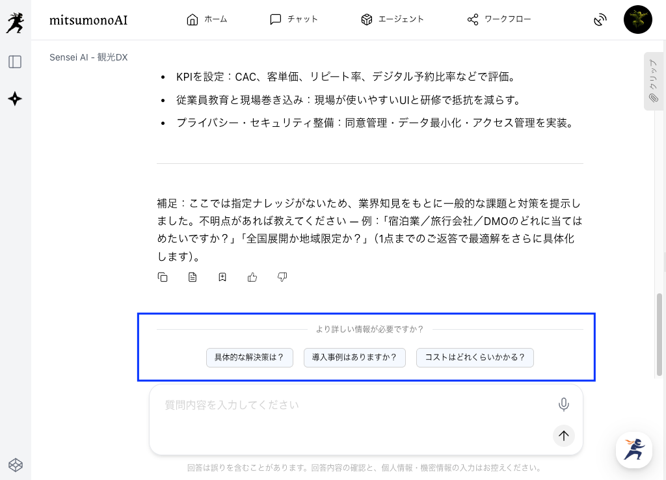This screenshot has height=480, width=666.
Task: Click the mitsumonoAI brand title
Action: 88,20
